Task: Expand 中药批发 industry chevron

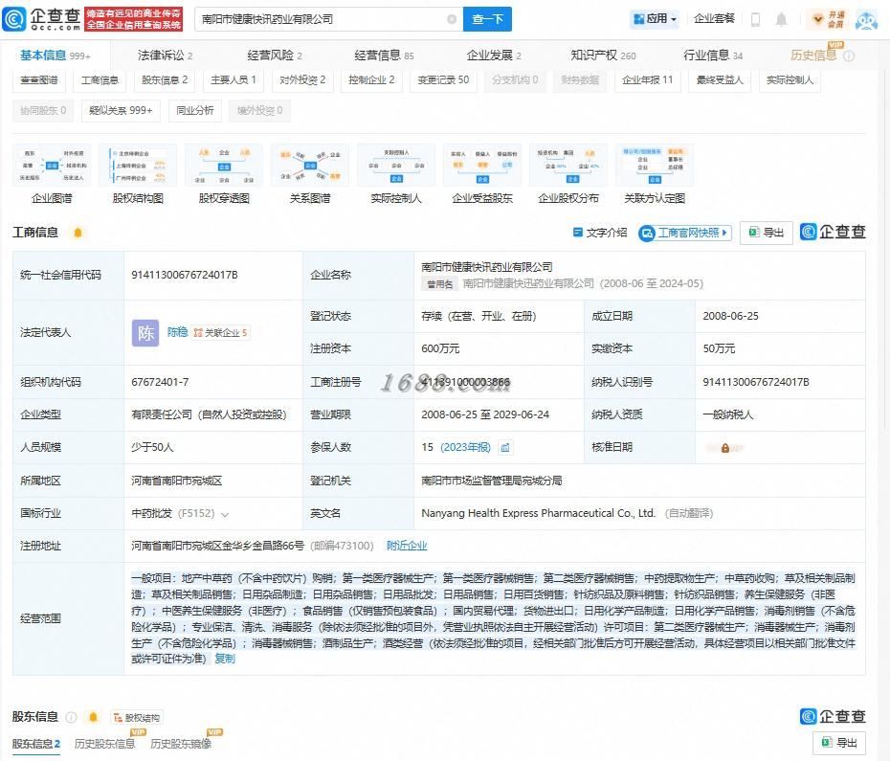Action: (225, 515)
